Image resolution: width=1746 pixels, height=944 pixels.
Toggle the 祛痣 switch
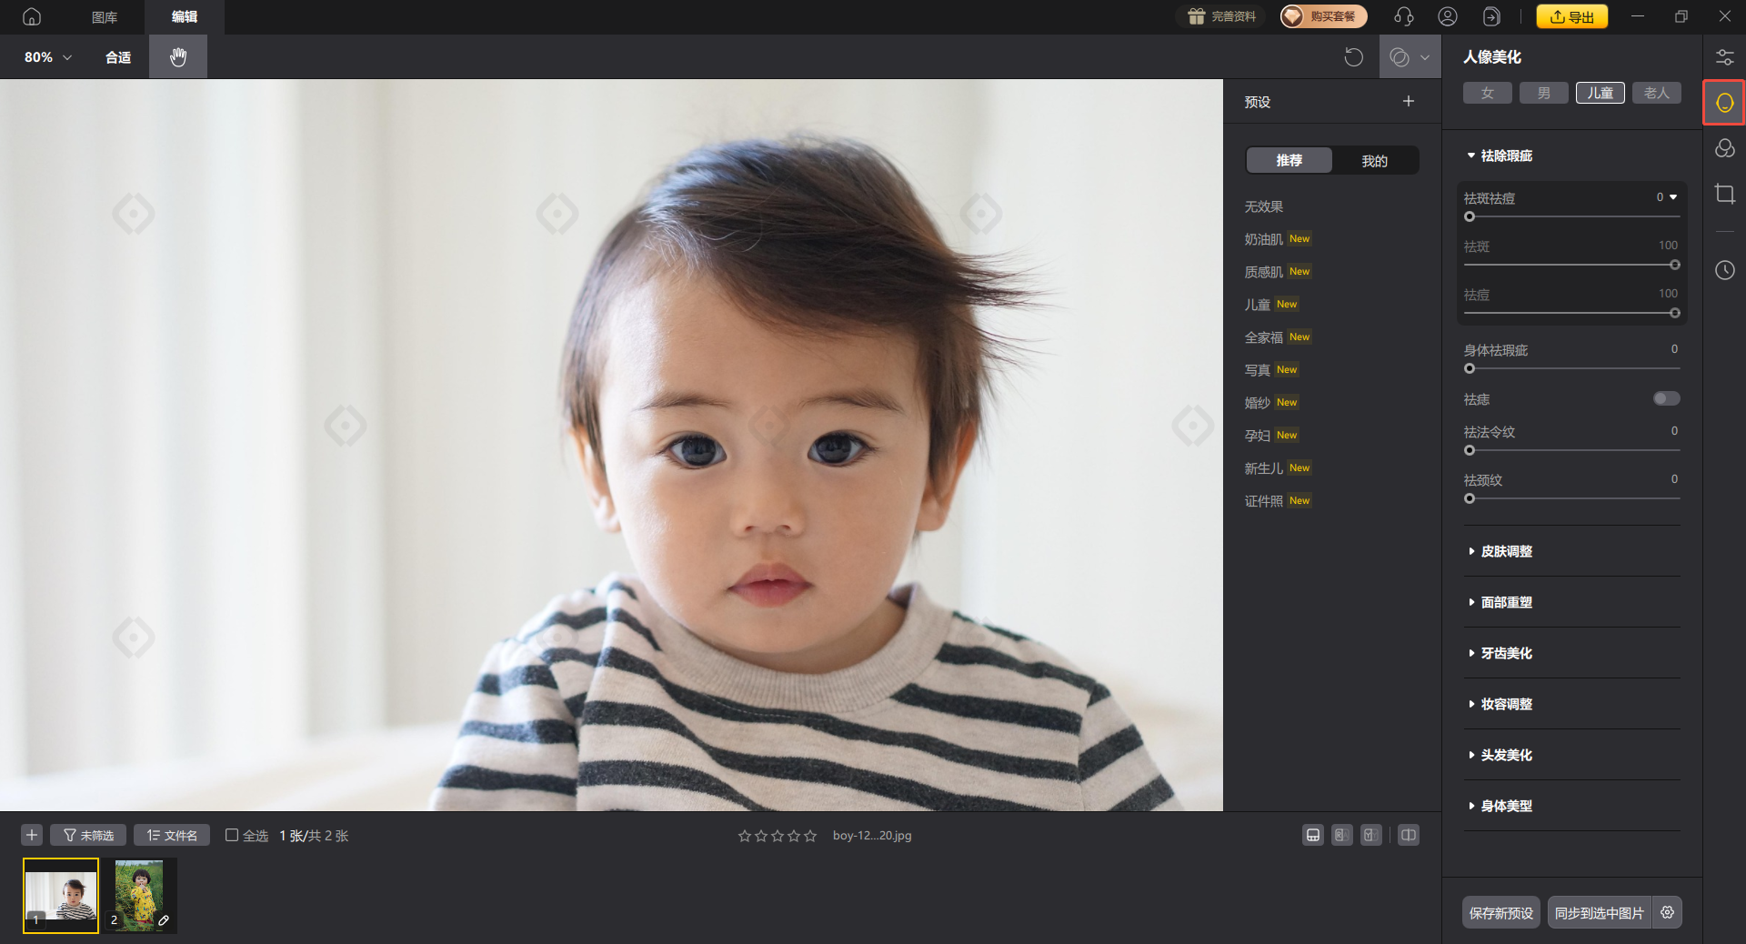coord(1666,398)
